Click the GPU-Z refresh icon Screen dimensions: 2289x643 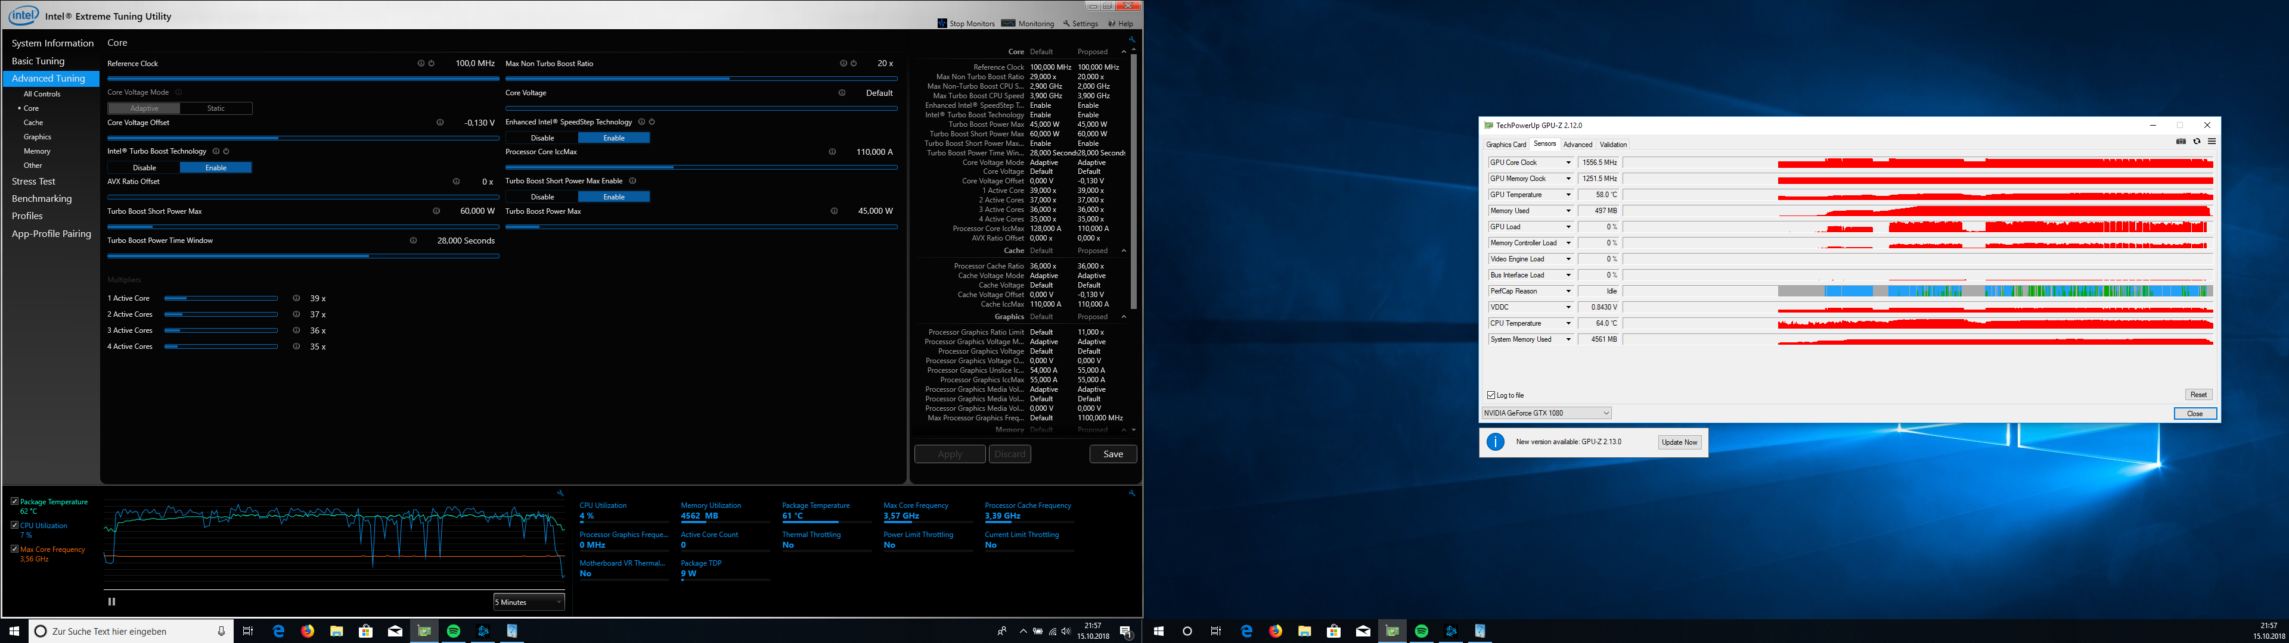click(2197, 141)
